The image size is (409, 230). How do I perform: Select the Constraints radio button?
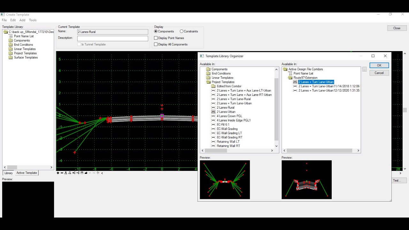pos(181,31)
